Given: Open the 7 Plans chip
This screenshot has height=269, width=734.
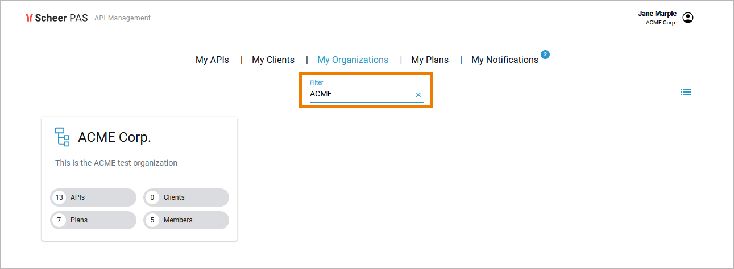Looking at the screenshot, I should click(x=93, y=220).
